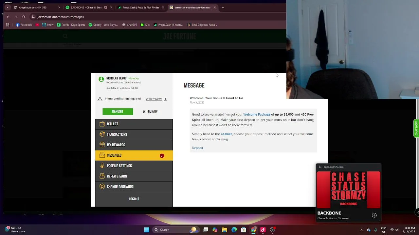The width and height of the screenshot is (419, 235).
Task: Open Change Password page
Action: pos(134,187)
